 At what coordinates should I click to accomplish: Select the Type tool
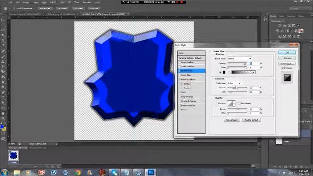click(3, 98)
